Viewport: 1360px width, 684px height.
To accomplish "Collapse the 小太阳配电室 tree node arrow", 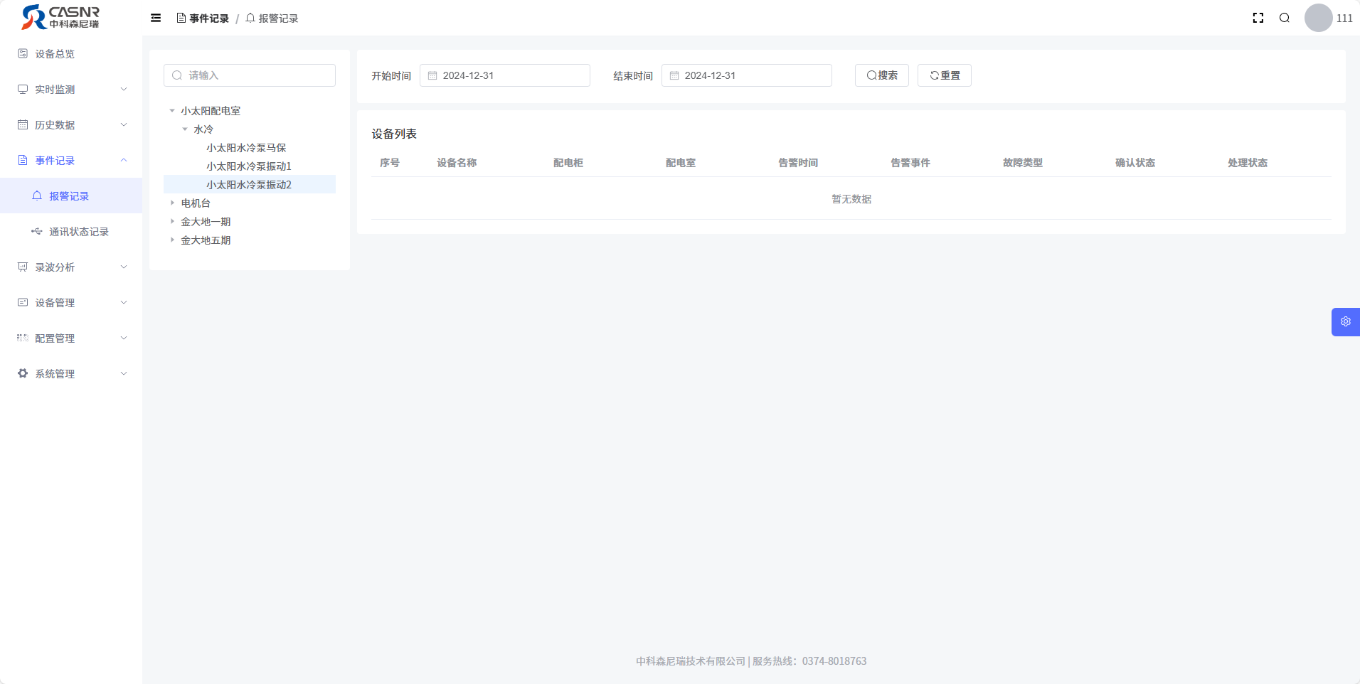I will (x=172, y=110).
